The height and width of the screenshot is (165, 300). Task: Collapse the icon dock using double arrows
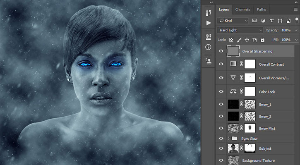[x=211, y=2]
